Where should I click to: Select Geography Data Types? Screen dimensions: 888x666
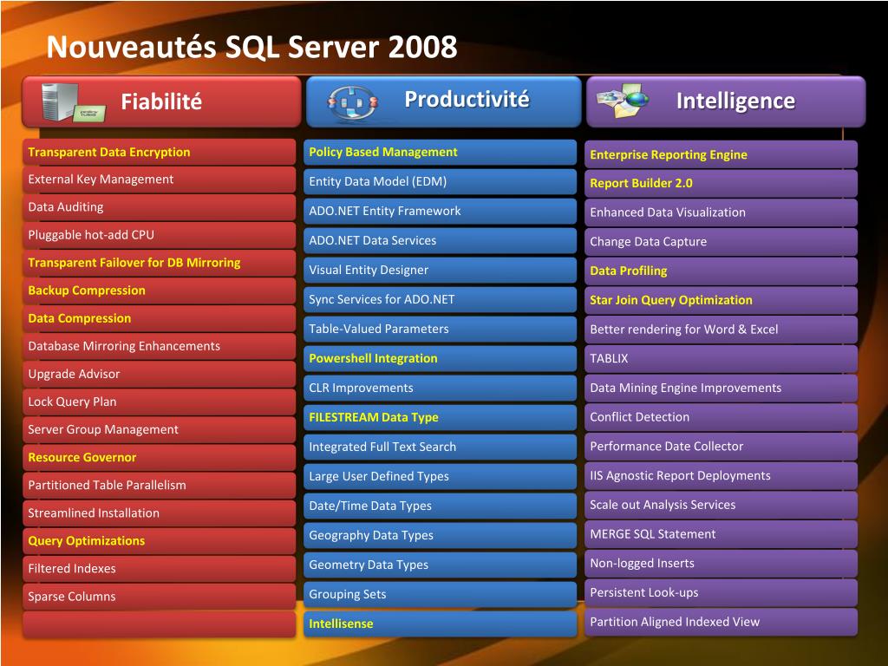440,535
